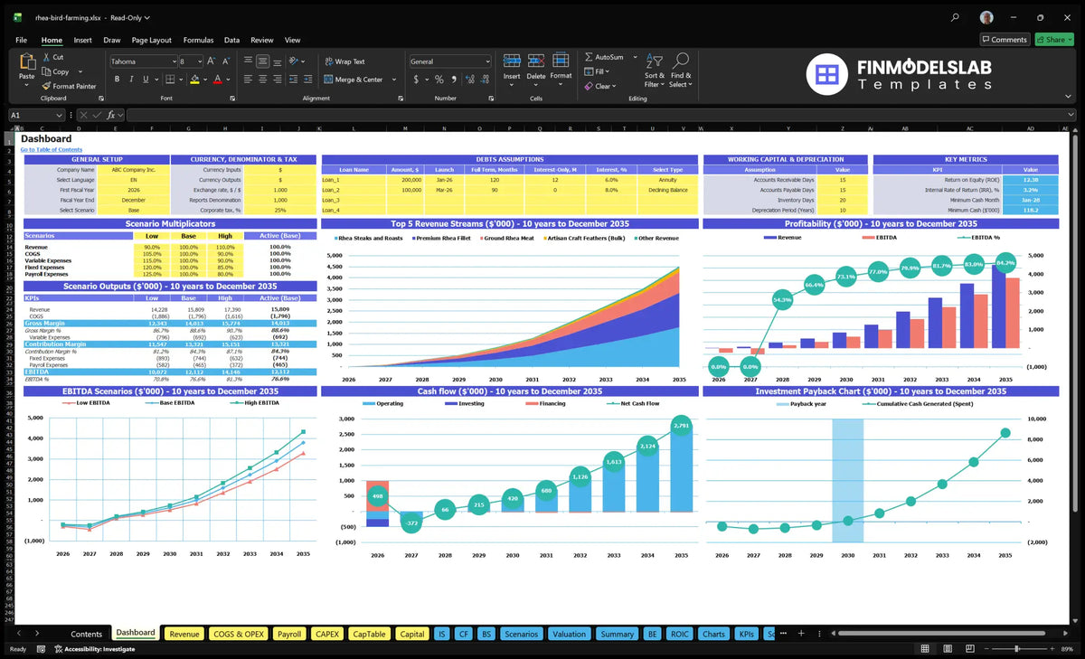Open the user account profile picture

click(986, 17)
